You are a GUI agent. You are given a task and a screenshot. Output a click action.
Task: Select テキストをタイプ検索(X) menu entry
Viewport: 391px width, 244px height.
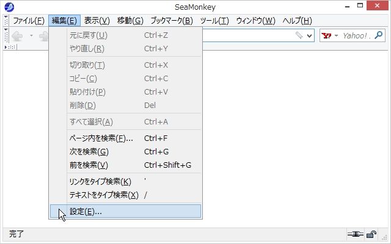[125, 195]
